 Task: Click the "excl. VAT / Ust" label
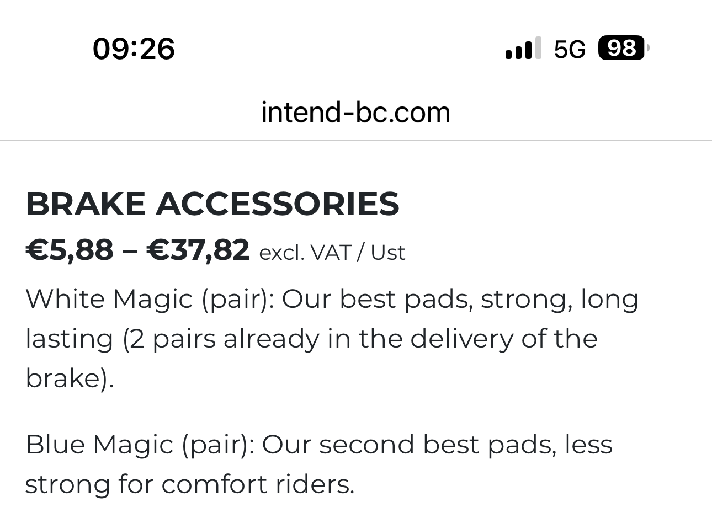pyautogui.click(x=332, y=253)
